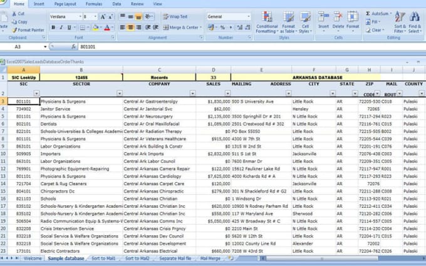Open the Fill options button
The height and width of the screenshot is (266, 426).
[x=373, y=22]
